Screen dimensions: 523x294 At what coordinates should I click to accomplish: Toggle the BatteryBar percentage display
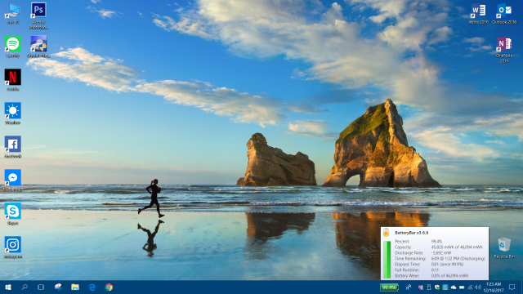pyautogui.click(x=389, y=287)
